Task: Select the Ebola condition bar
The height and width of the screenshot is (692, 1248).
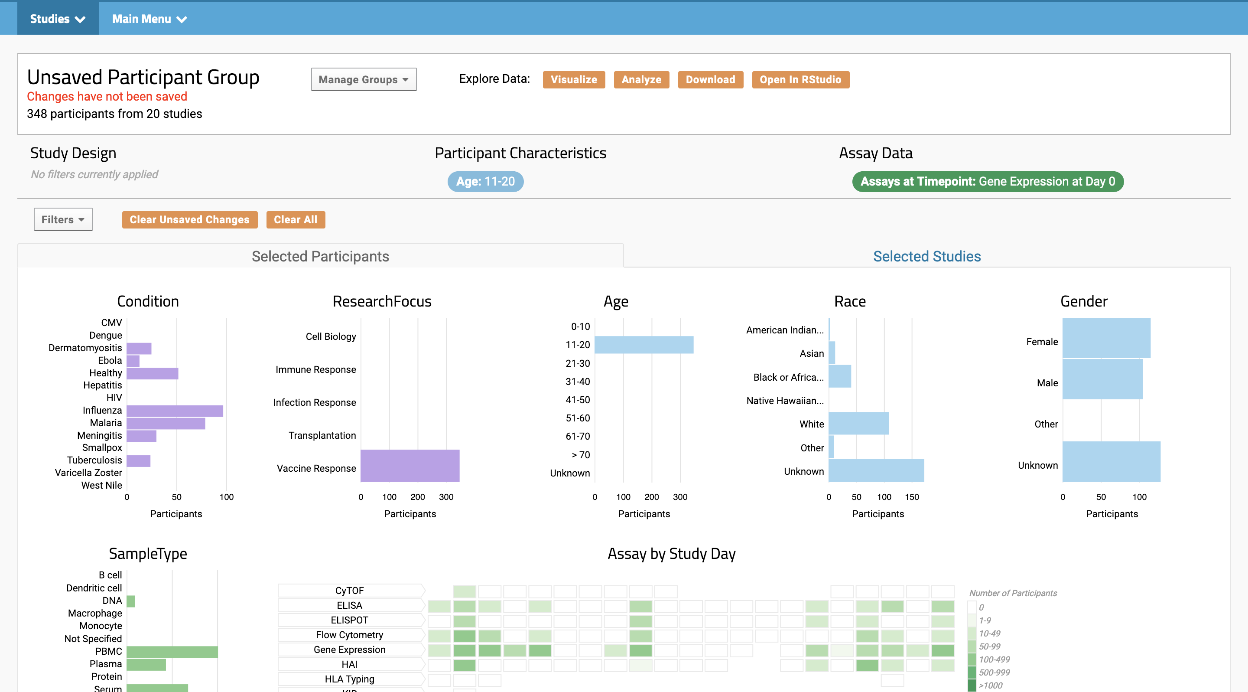Action: [133, 361]
